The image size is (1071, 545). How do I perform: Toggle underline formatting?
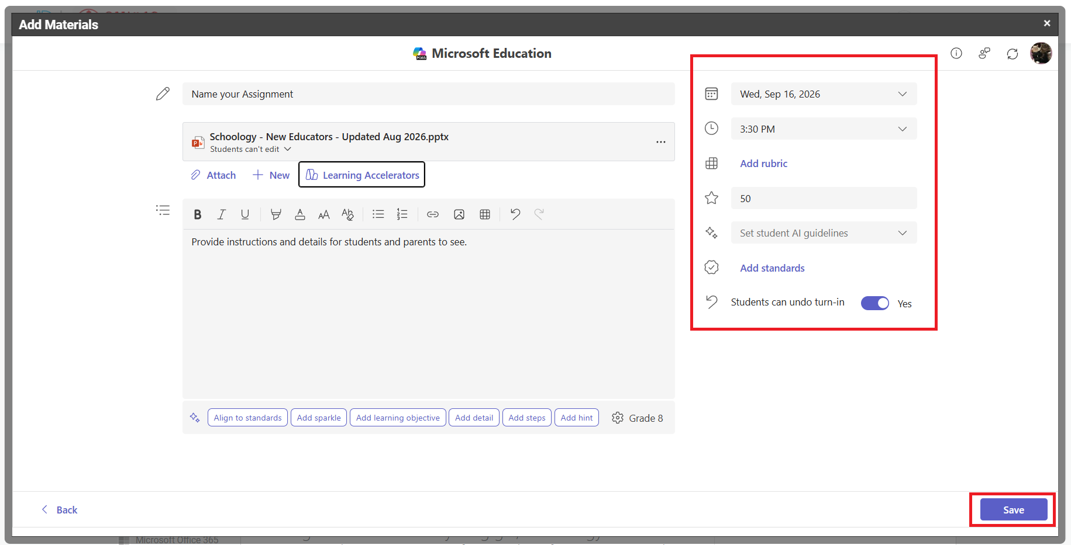(x=245, y=214)
